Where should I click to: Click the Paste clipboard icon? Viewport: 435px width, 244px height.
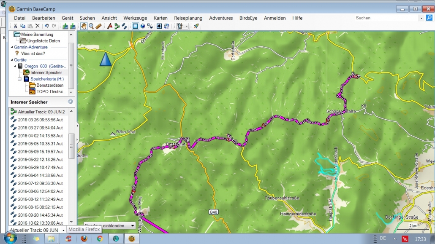(30, 26)
